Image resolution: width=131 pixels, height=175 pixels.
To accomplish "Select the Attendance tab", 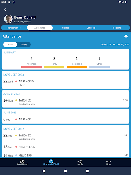I will coord(40,28).
